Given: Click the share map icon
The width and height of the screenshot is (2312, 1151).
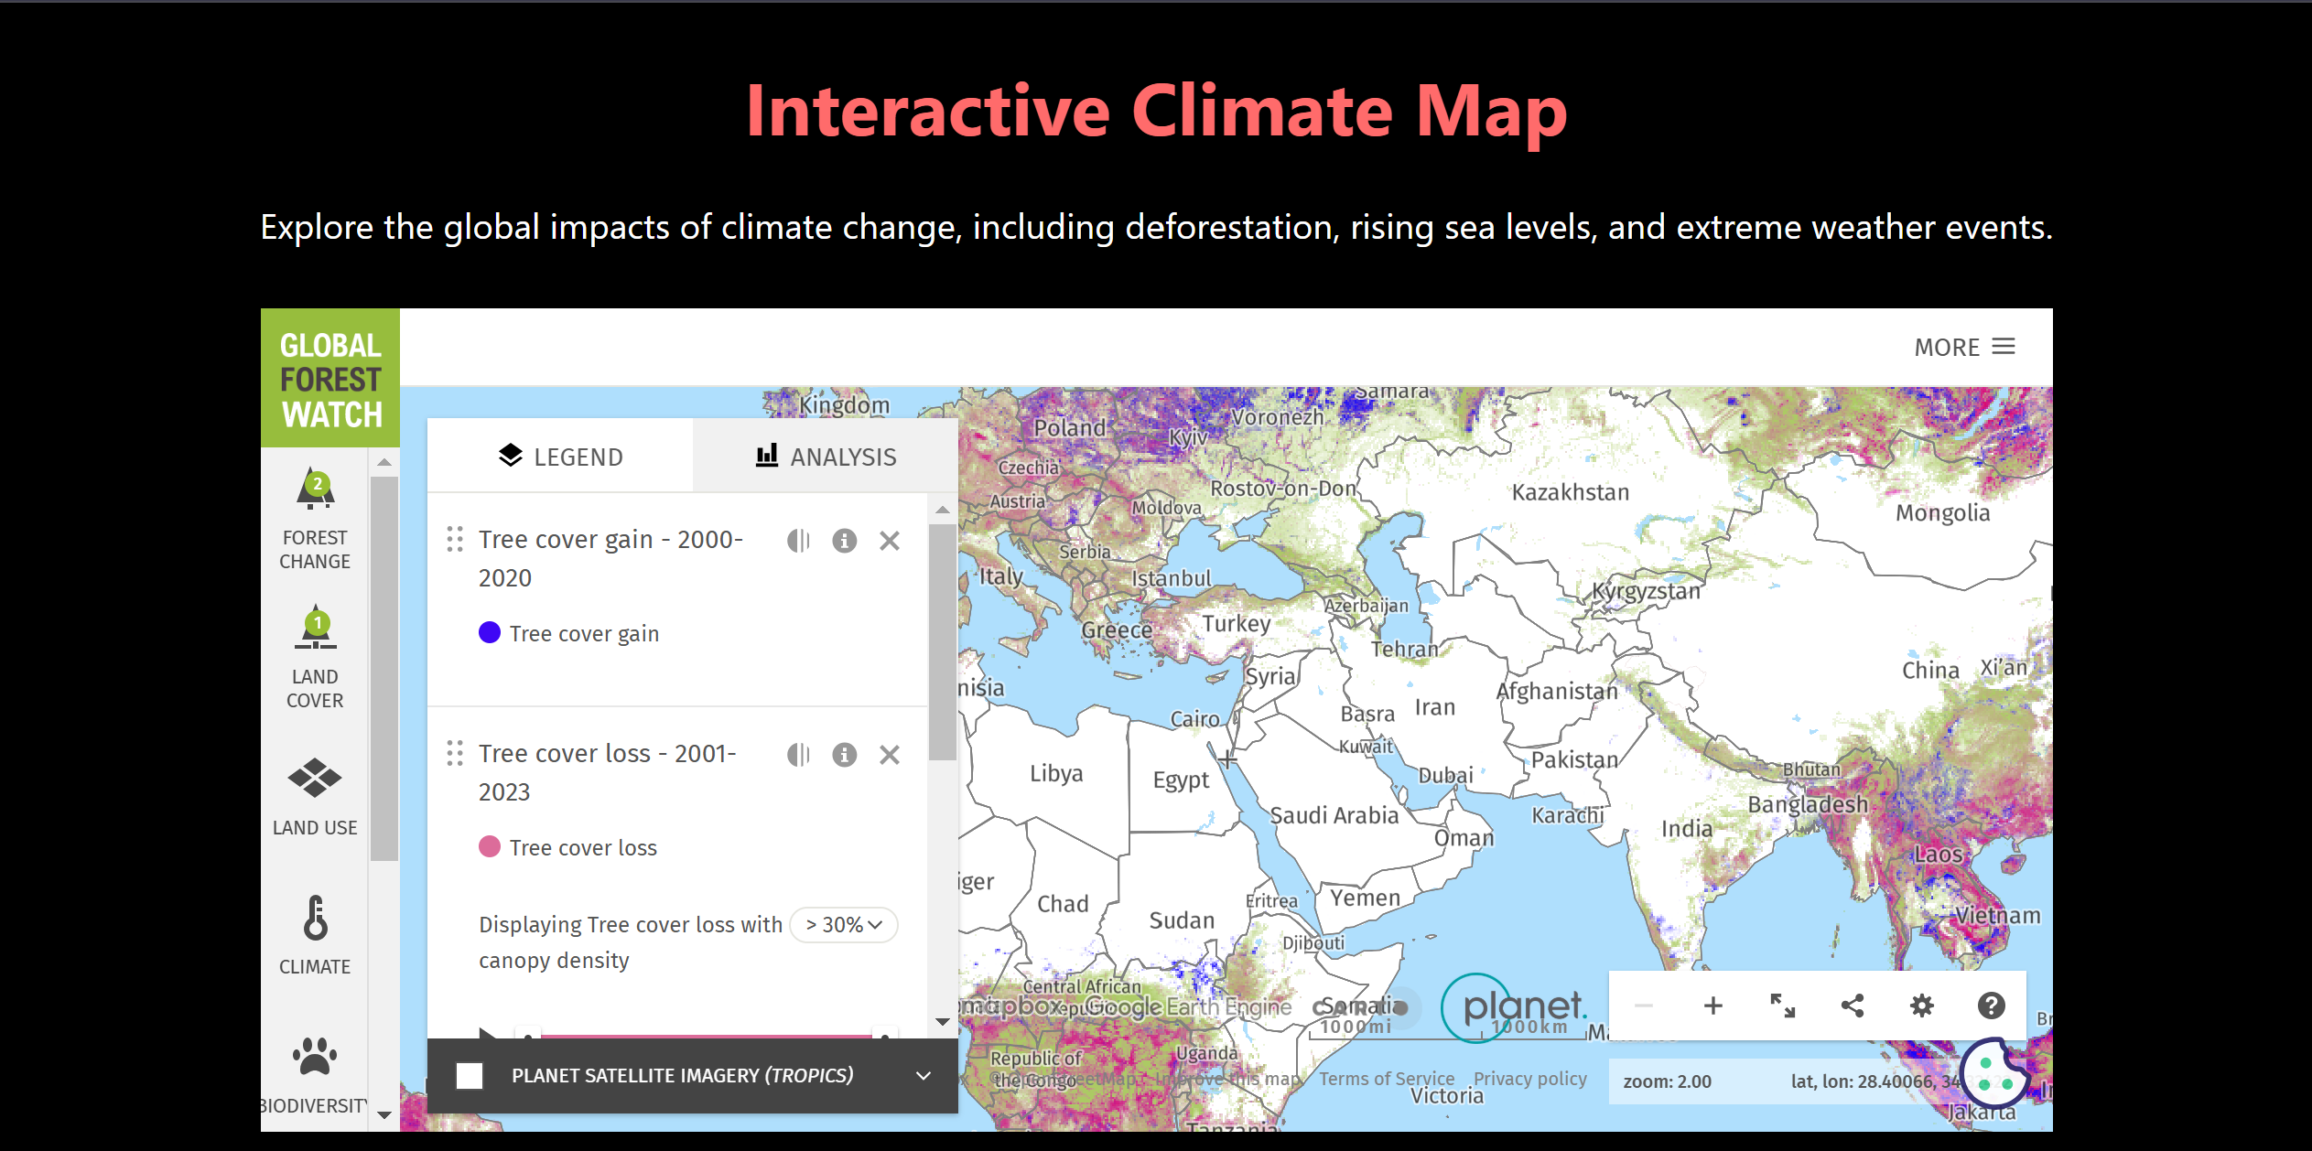Looking at the screenshot, I should pyautogui.click(x=1852, y=1006).
